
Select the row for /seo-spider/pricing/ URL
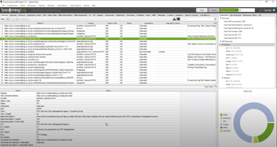[x=108, y=67]
